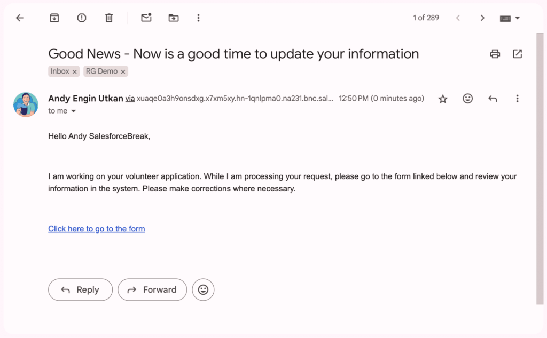Print the email
This screenshot has height=338, width=547.
[x=495, y=54]
